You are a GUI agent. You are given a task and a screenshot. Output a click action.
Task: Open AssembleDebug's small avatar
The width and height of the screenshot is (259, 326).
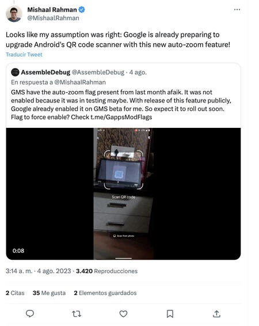point(15,72)
